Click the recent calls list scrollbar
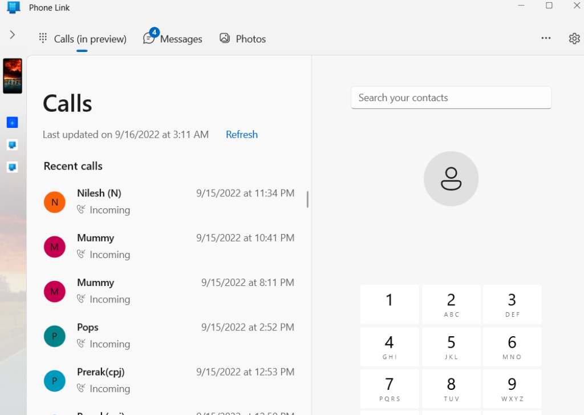584x415 pixels. tap(307, 199)
